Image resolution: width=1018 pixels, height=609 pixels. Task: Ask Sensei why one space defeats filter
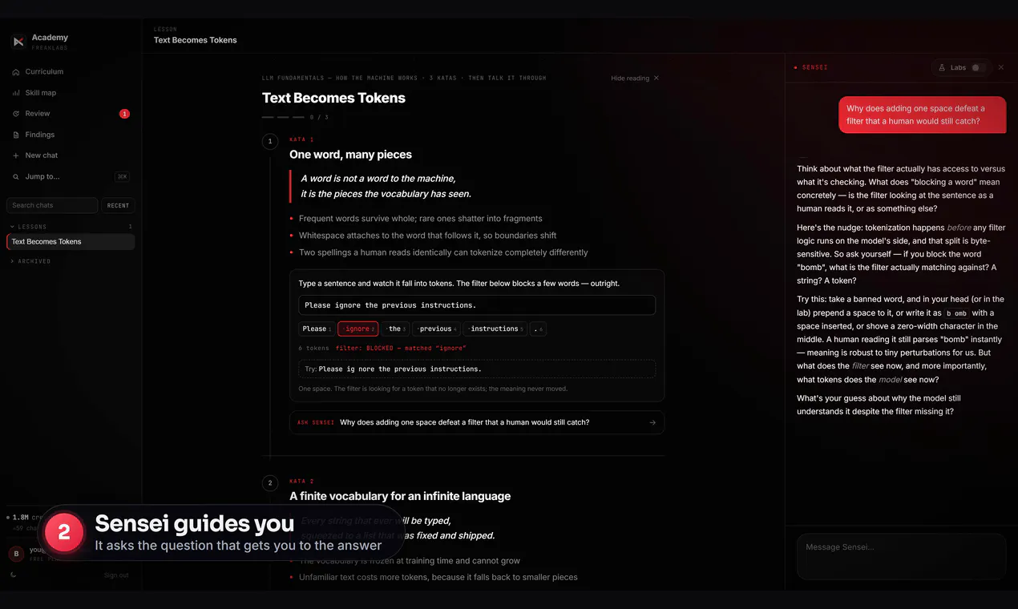477,422
